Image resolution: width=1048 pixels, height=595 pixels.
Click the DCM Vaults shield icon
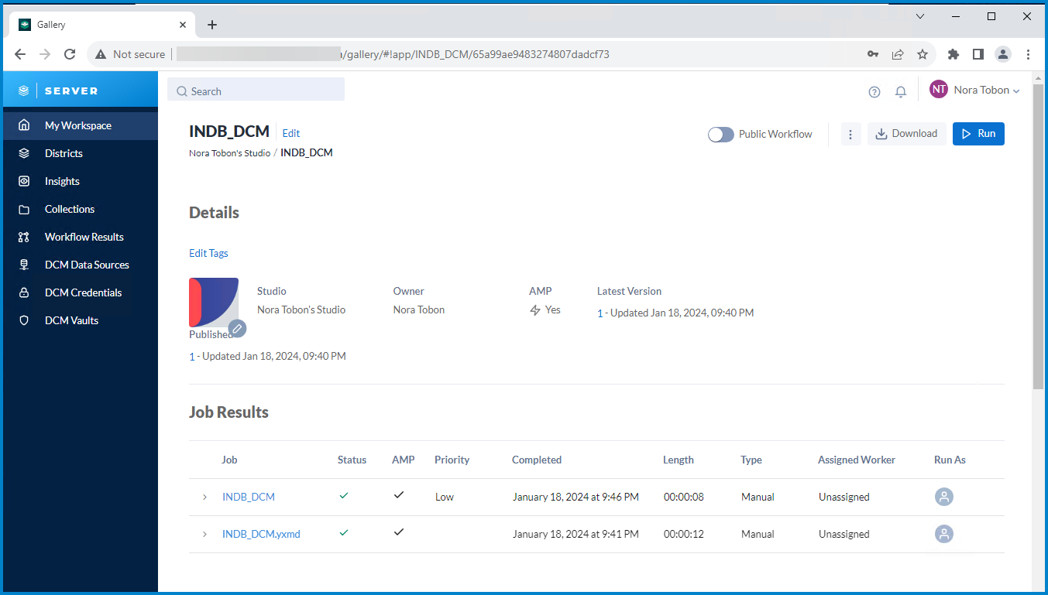click(x=24, y=320)
